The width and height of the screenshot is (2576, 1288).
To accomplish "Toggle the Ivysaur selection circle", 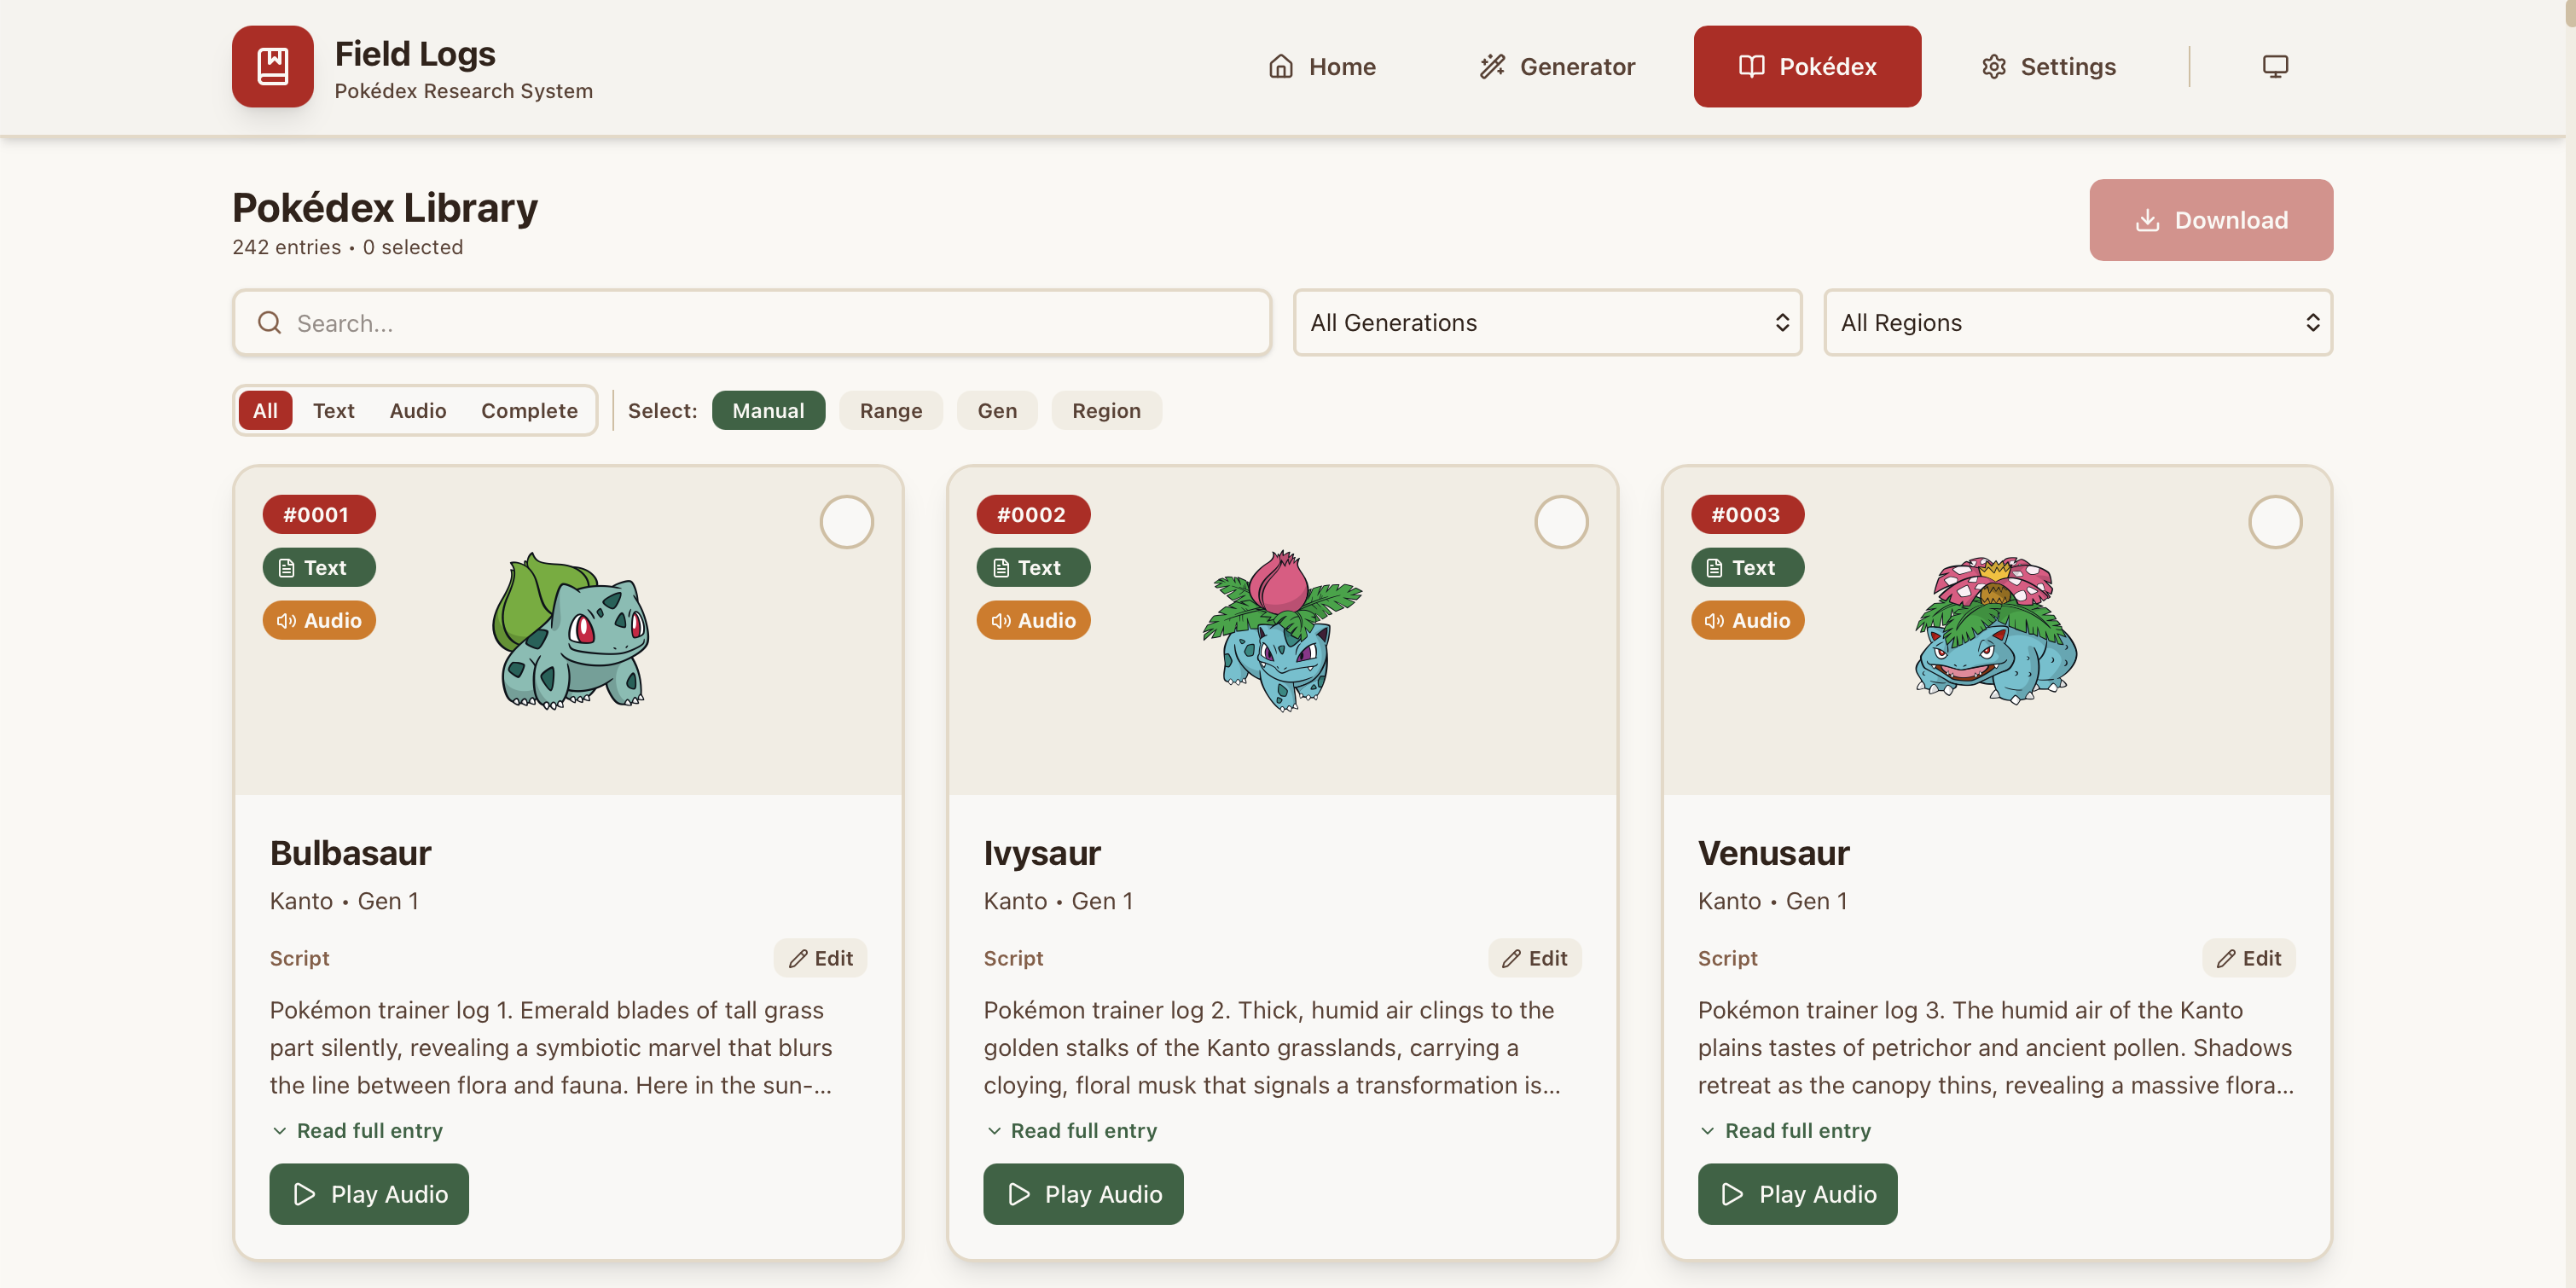I will (1560, 522).
